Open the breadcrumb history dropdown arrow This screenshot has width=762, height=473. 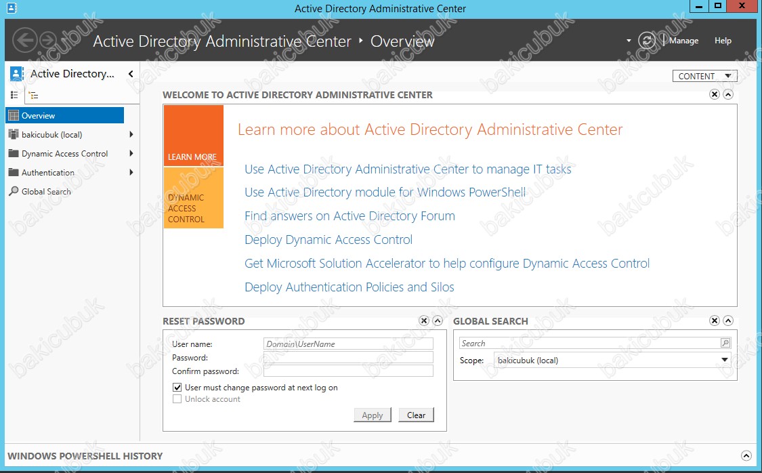[x=629, y=41]
